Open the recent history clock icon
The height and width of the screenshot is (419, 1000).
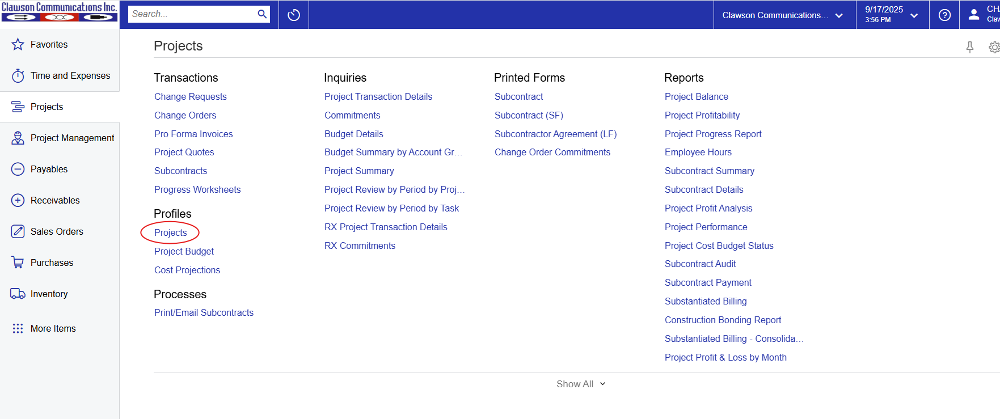click(x=294, y=15)
